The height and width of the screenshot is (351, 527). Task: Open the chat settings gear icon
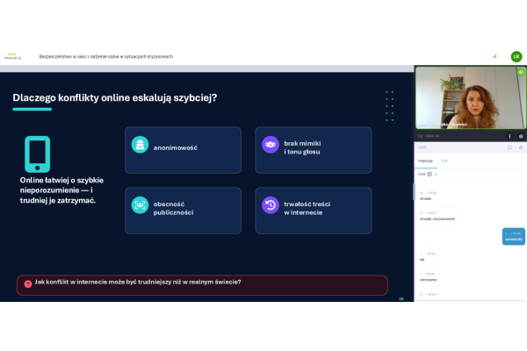click(521, 148)
